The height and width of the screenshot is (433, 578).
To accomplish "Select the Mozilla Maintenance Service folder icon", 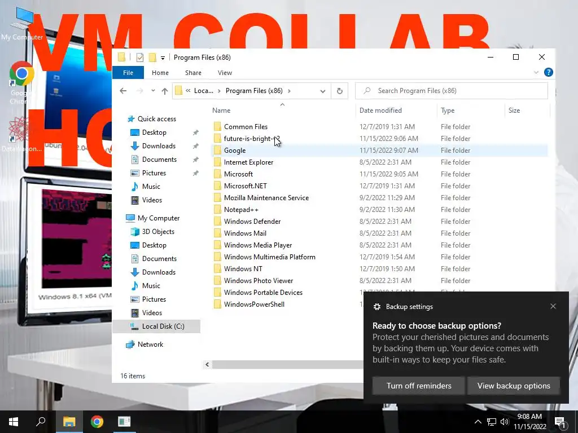I will (217, 198).
